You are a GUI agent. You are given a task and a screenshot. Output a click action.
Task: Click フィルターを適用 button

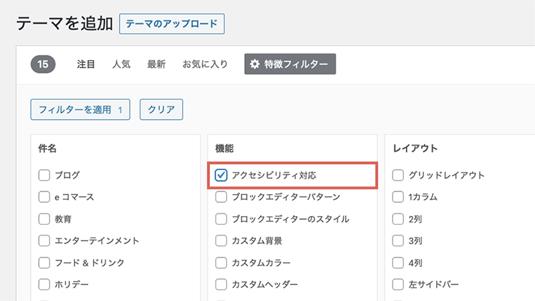click(x=80, y=110)
